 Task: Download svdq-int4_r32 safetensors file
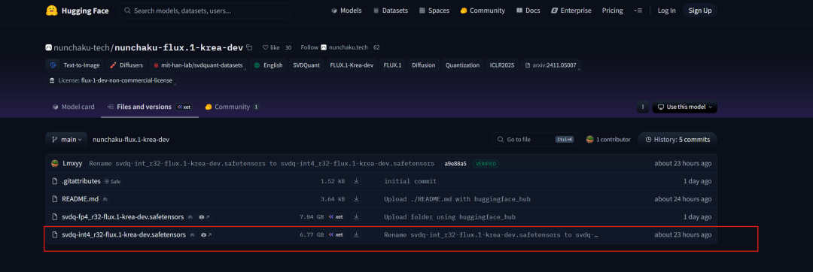(x=356, y=234)
